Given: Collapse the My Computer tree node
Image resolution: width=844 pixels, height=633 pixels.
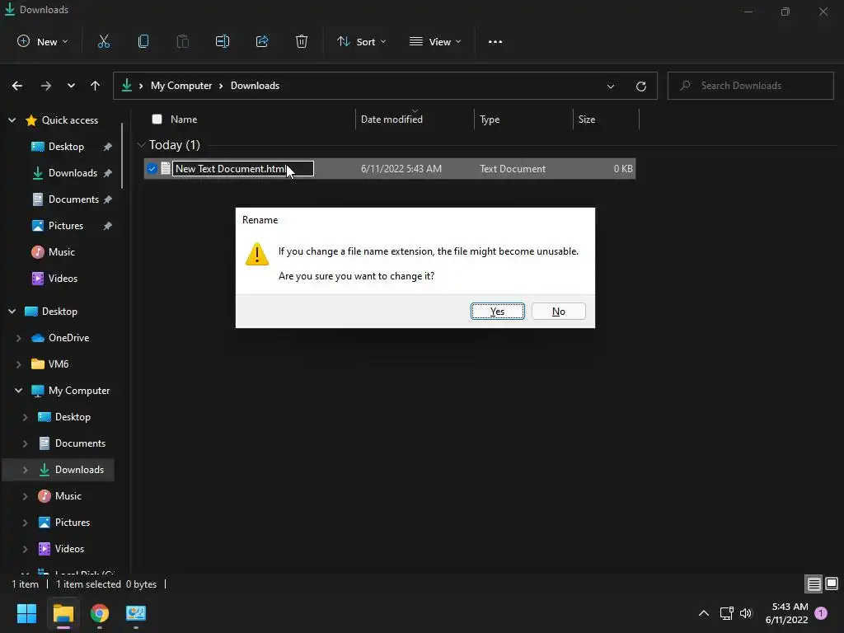Looking at the screenshot, I should (18, 390).
